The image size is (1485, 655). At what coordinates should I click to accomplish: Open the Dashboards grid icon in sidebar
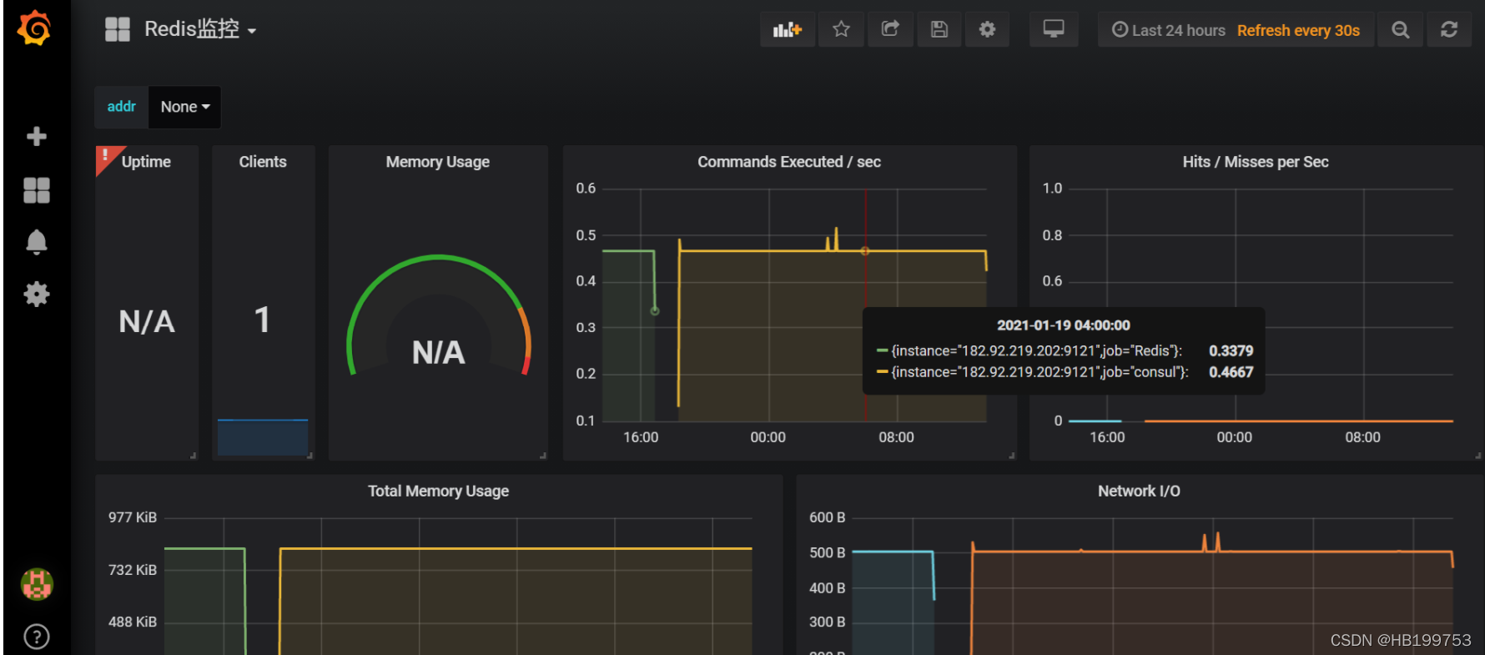point(36,190)
